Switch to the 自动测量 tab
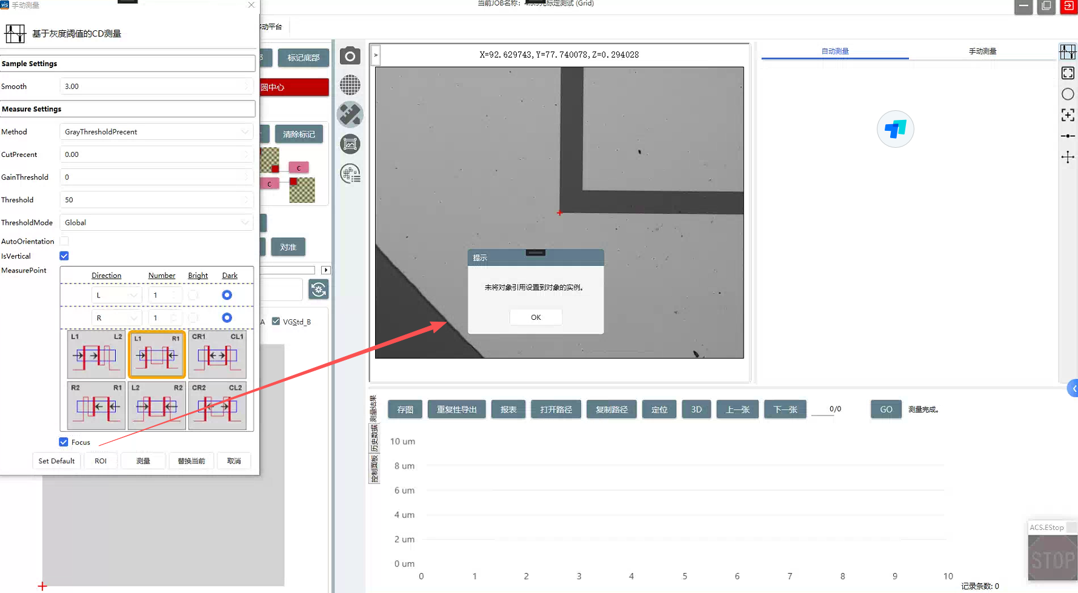The image size is (1078, 593). click(834, 51)
